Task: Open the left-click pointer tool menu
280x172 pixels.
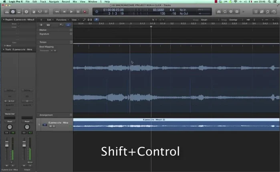Action: (x=154, y=20)
